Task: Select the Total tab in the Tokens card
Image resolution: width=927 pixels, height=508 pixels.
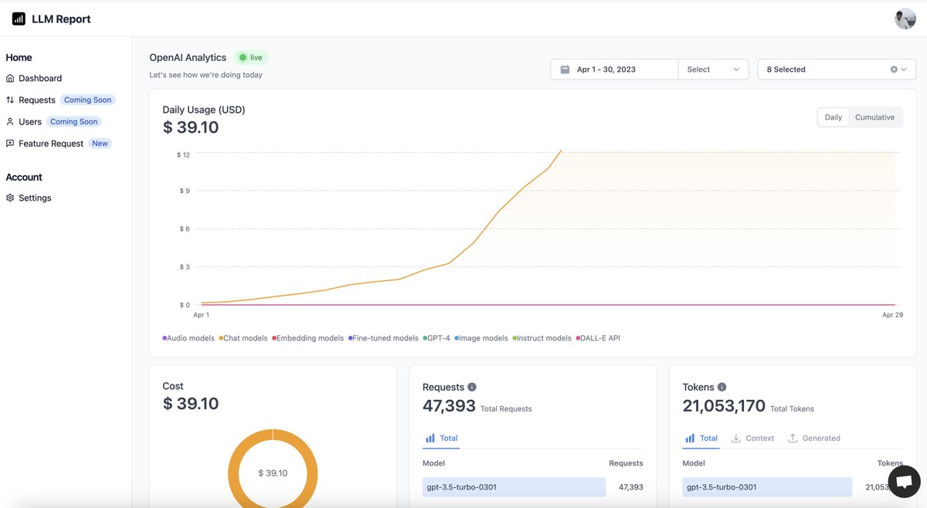Action: (x=701, y=438)
